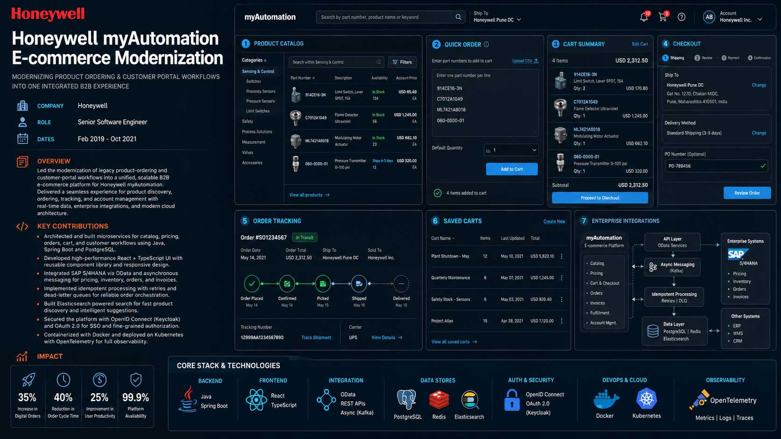
Task: Click the Kubernetes wheel icon
Action: [646, 399]
